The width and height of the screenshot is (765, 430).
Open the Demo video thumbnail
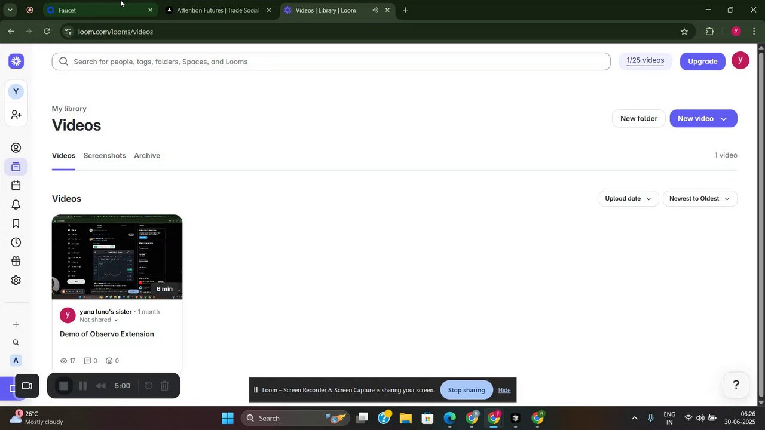117,257
